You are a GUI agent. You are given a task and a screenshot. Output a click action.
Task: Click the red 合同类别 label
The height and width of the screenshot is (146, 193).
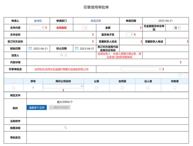coord(62,28)
